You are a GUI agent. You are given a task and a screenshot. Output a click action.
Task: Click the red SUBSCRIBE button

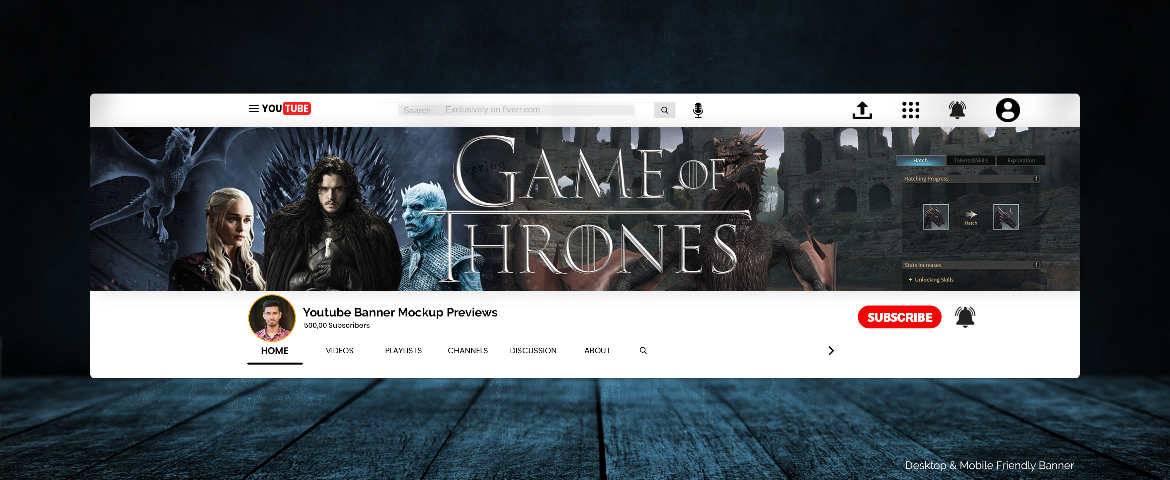pos(899,317)
